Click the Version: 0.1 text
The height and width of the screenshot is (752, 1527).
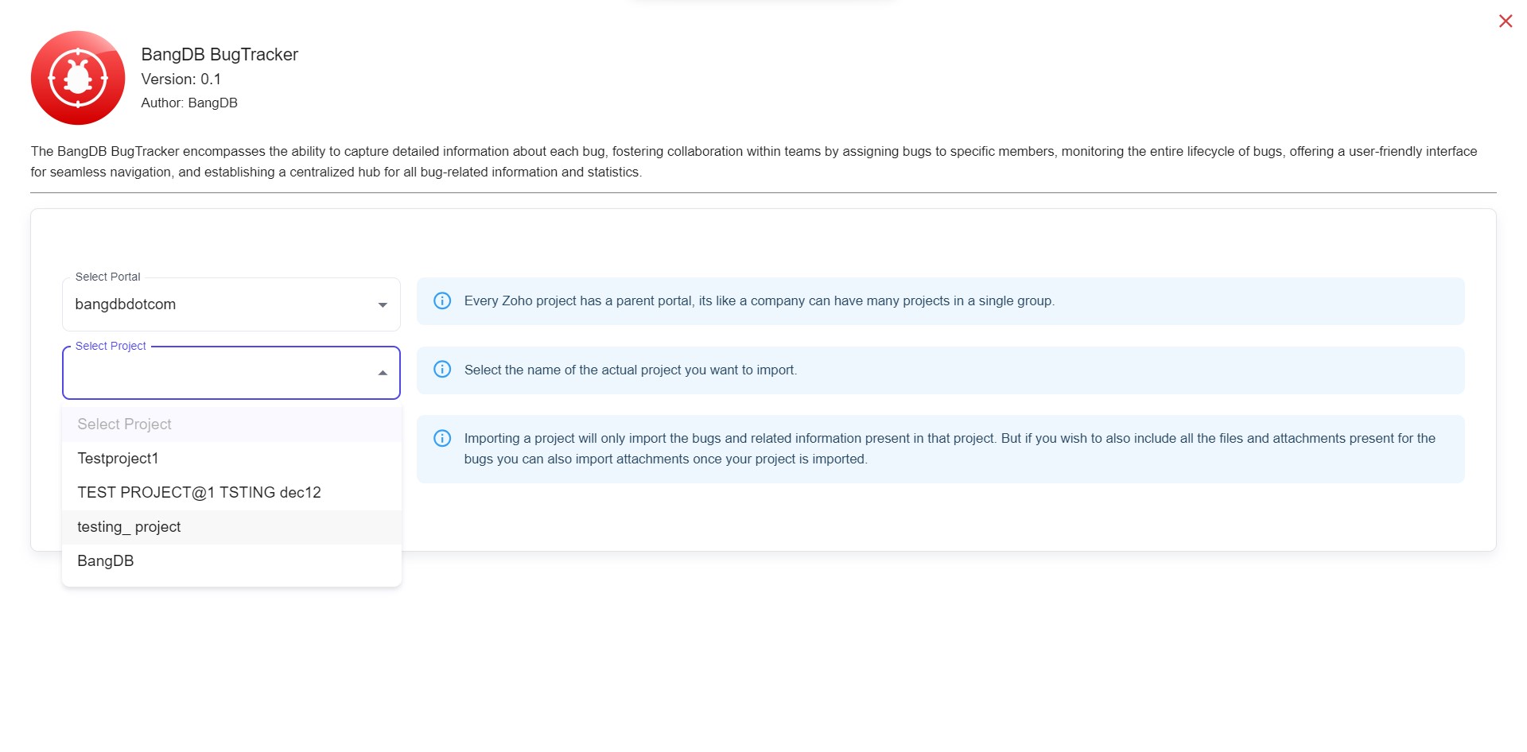click(x=181, y=79)
